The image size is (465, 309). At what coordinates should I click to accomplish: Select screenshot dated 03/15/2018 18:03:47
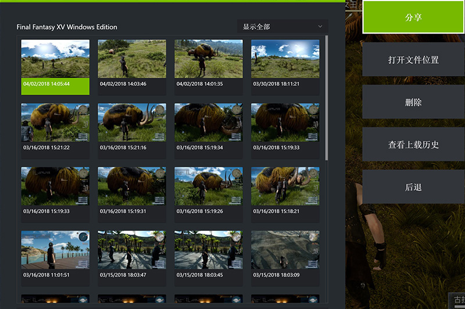(x=132, y=259)
